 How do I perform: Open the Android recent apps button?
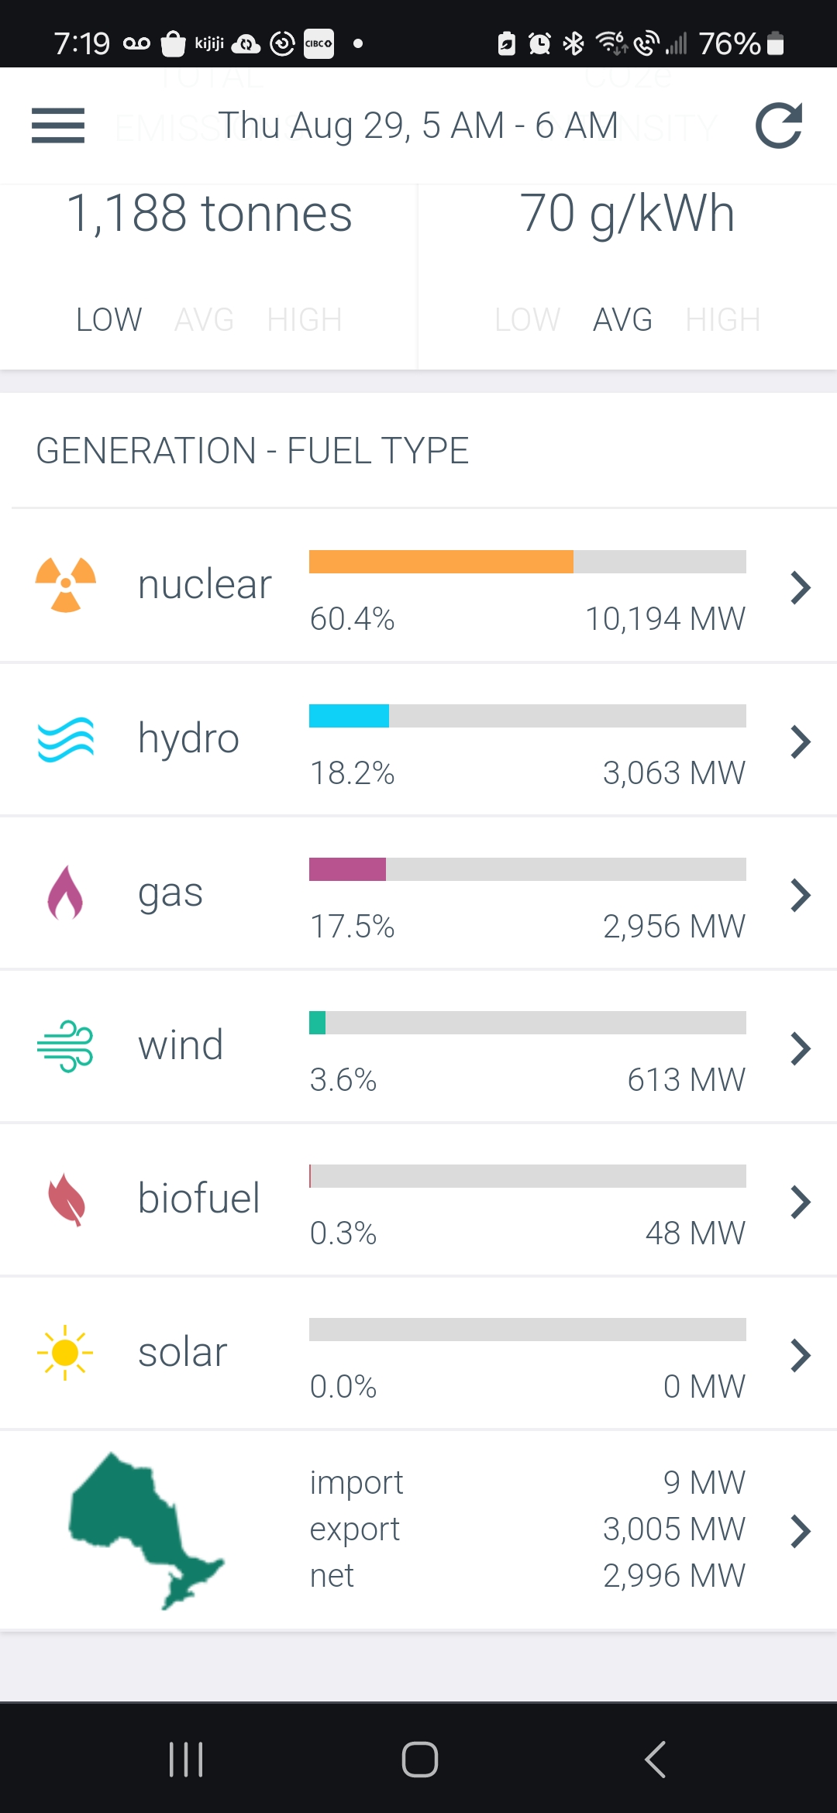coord(186,1759)
